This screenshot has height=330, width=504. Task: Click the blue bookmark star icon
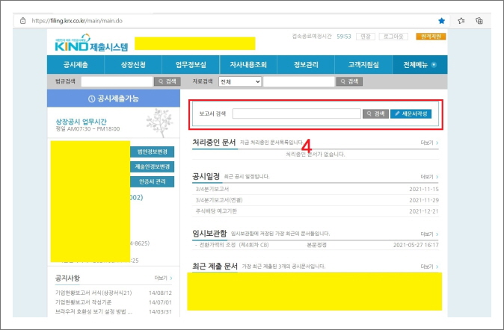tap(442, 21)
